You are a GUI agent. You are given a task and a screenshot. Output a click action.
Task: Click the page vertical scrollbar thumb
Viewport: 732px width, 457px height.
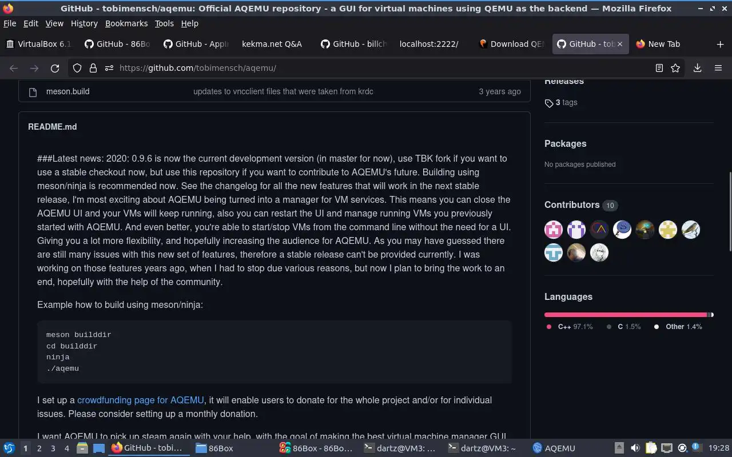tap(729, 211)
